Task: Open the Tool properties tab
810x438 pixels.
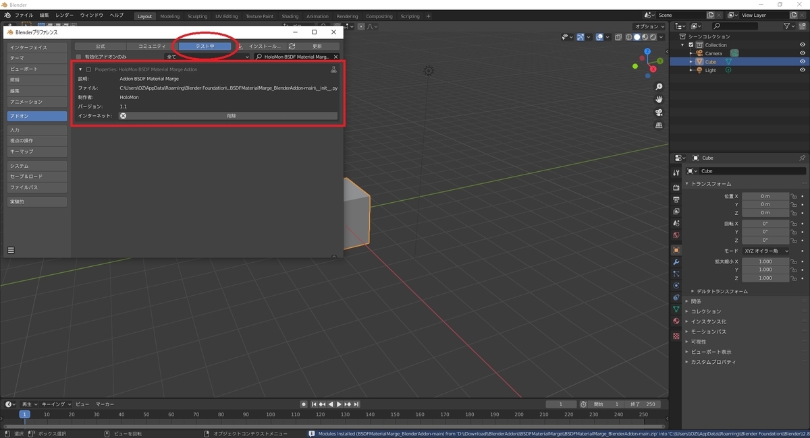Action: [676, 173]
